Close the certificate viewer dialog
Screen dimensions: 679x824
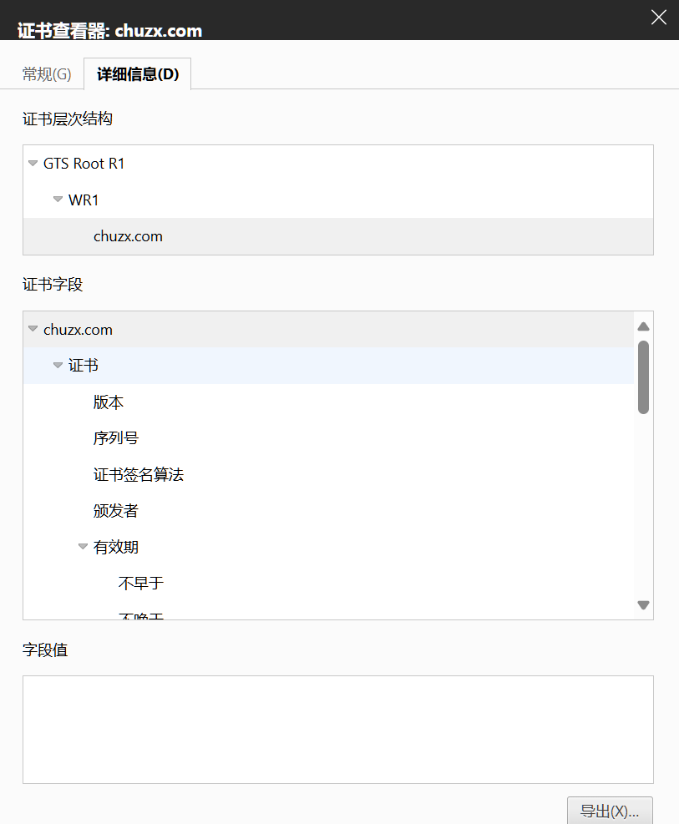coord(659,18)
